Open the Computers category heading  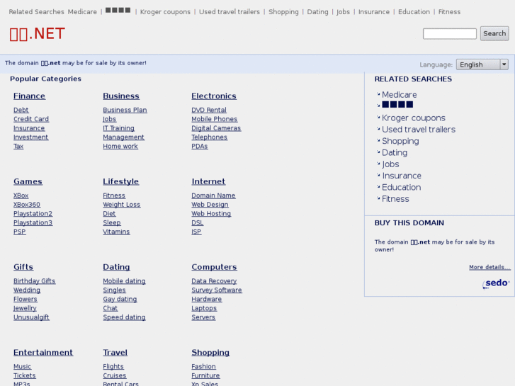click(x=214, y=267)
